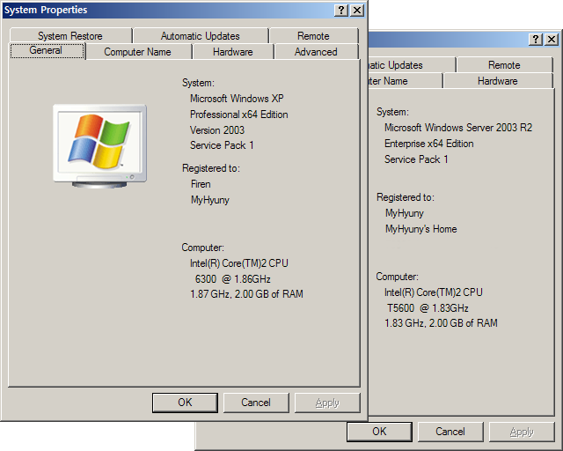Close the back Server 2003 window

552,40
